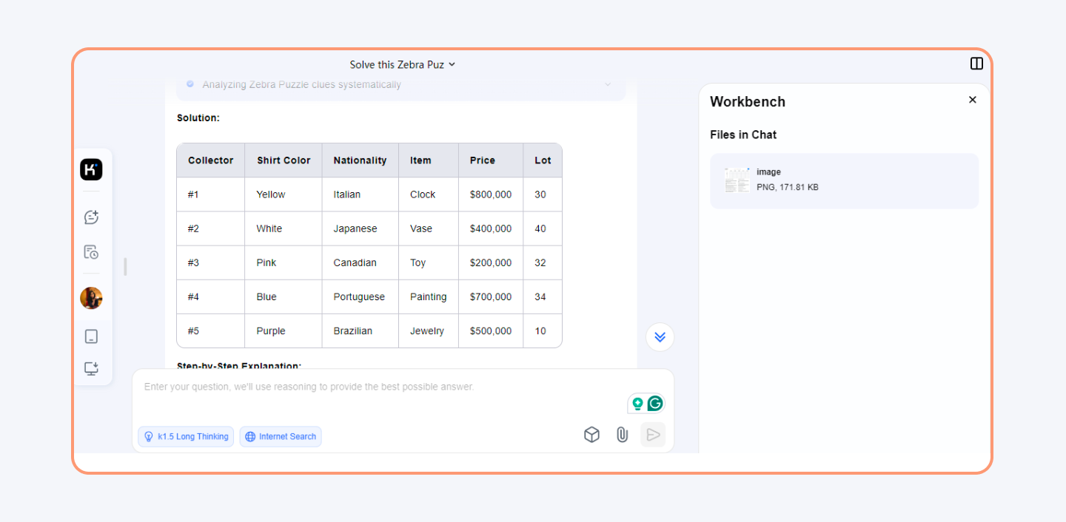Click the sidebar scroll handle

[124, 268]
